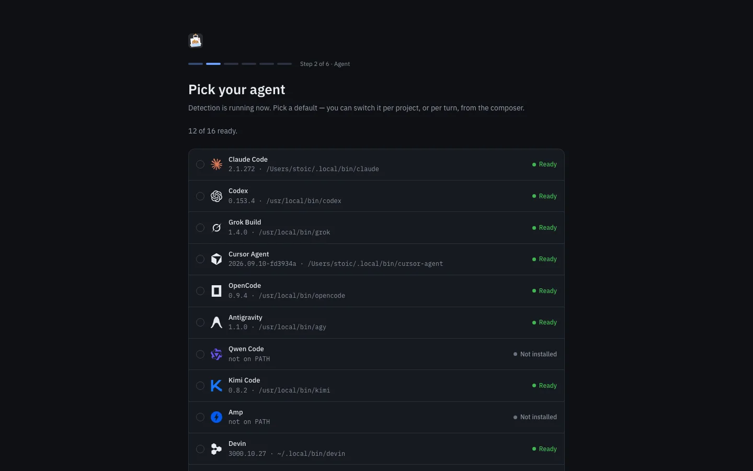The height and width of the screenshot is (471, 753).
Task: Click the Qwen Code purple logo icon
Action: (216, 354)
